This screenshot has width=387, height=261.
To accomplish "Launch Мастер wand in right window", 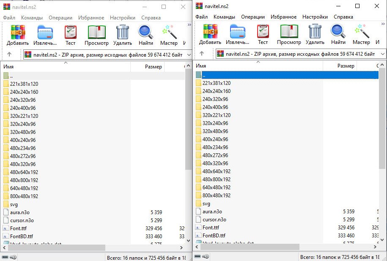I will pyautogui.click(x=362, y=31).
